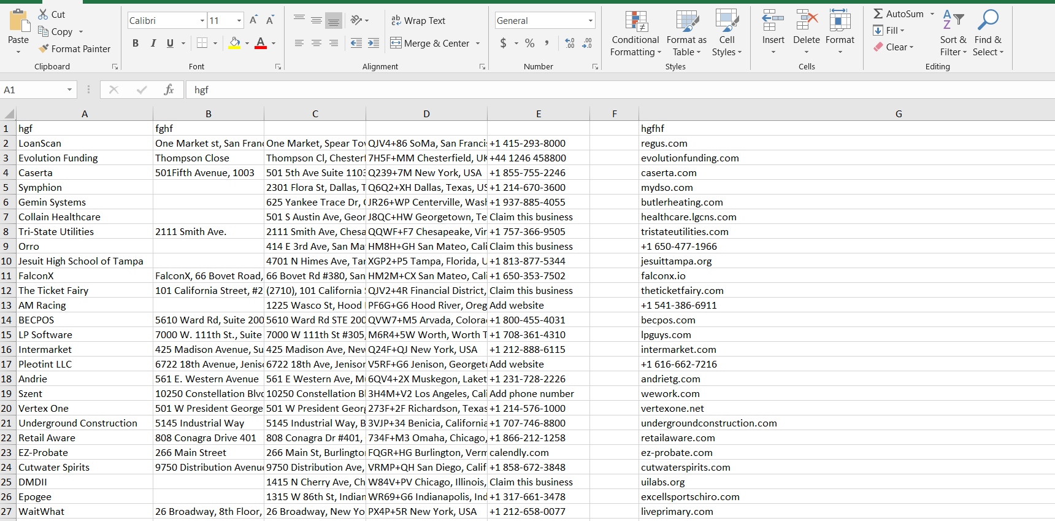The width and height of the screenshot is (1055, 521).
Task: Expand the General number format dropdown
Action: tap(591, 20)
